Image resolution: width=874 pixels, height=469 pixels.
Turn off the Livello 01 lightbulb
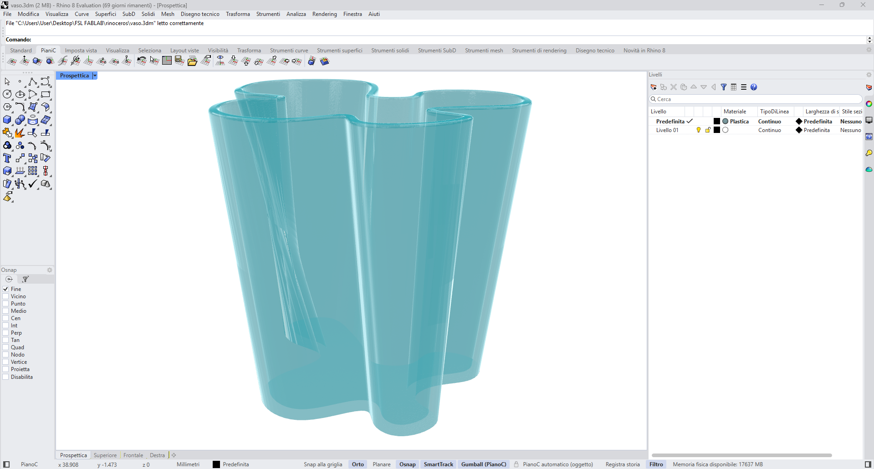point(699,130)
